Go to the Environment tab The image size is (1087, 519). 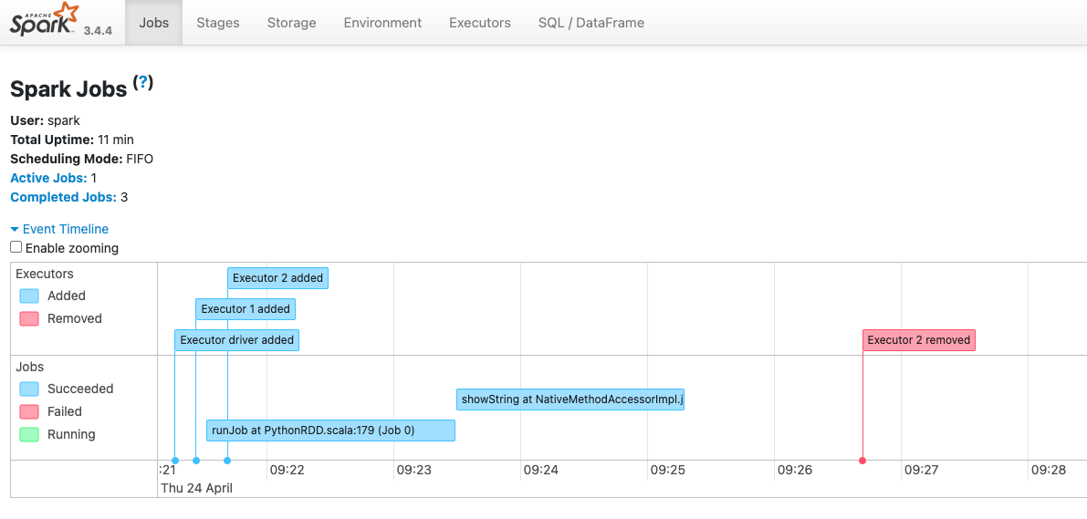382,23
